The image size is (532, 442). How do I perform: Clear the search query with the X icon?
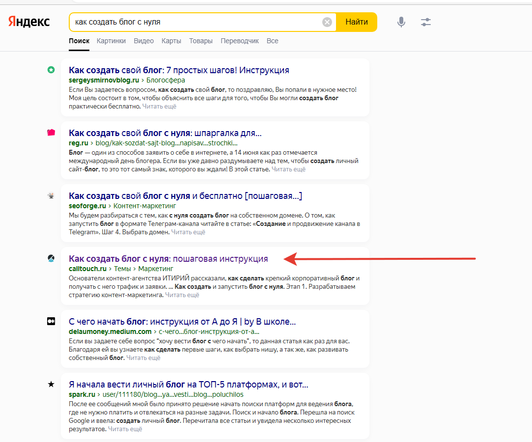[x=327, y=22]
